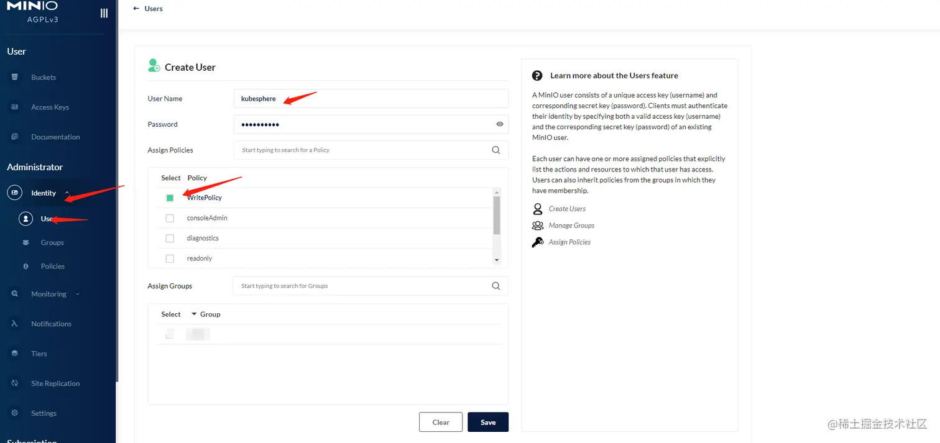Focus the Assign Policies search field
Viewport: 940px width, 443px height.
371,150
